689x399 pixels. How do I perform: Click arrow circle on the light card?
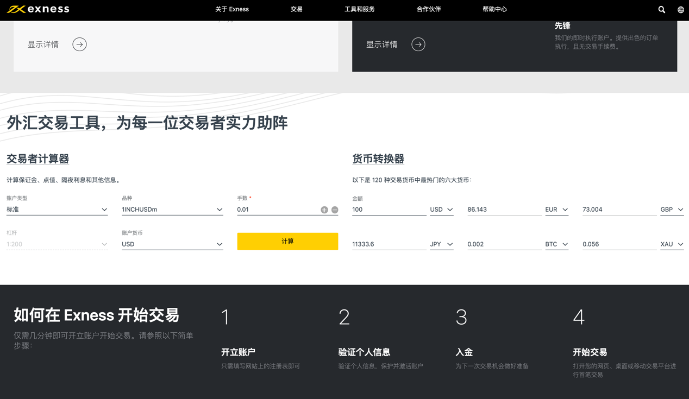(79, 45)
